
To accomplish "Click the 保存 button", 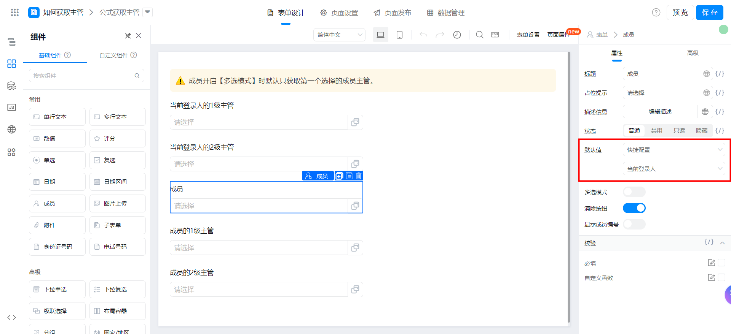I will click(710, 13).
